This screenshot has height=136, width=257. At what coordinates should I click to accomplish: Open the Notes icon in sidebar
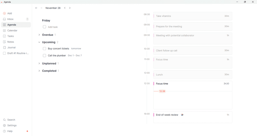(x=5, y=42)
